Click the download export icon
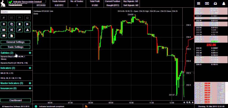Viewport: 228px width, 108px height. (27, 30)
